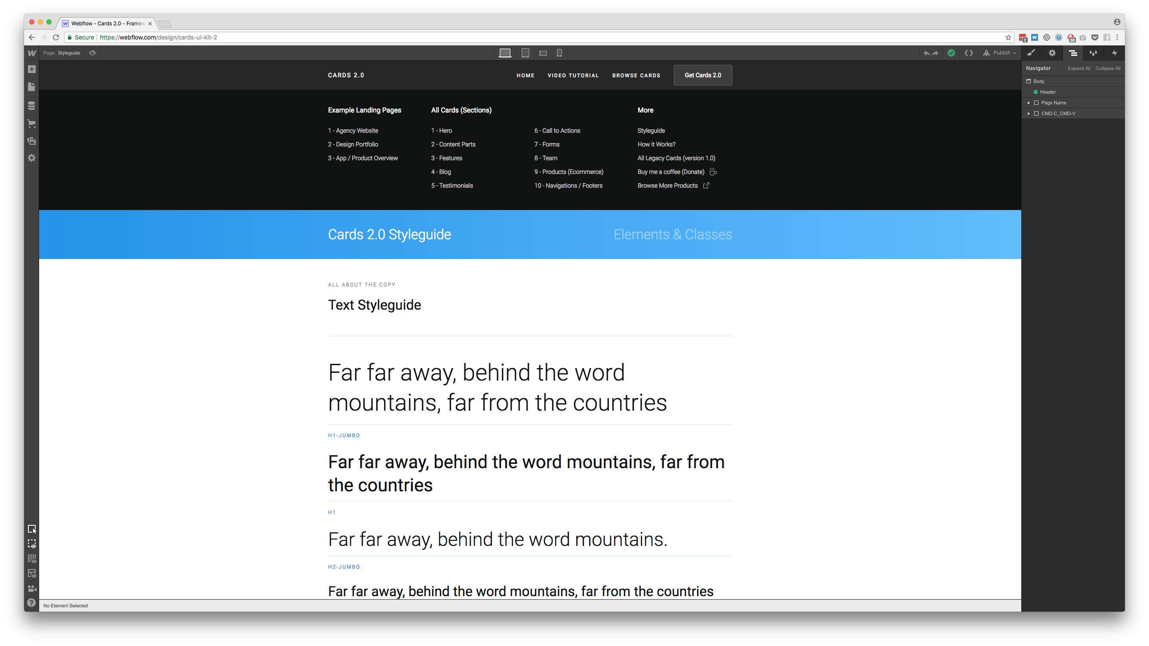
Task: Open the Style panel with the paintbrush icon
Action: click(1031, 53)
